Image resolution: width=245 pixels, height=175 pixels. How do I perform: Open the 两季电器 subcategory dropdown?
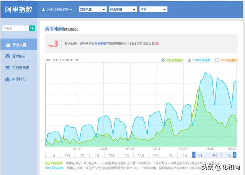click(123, 10)
